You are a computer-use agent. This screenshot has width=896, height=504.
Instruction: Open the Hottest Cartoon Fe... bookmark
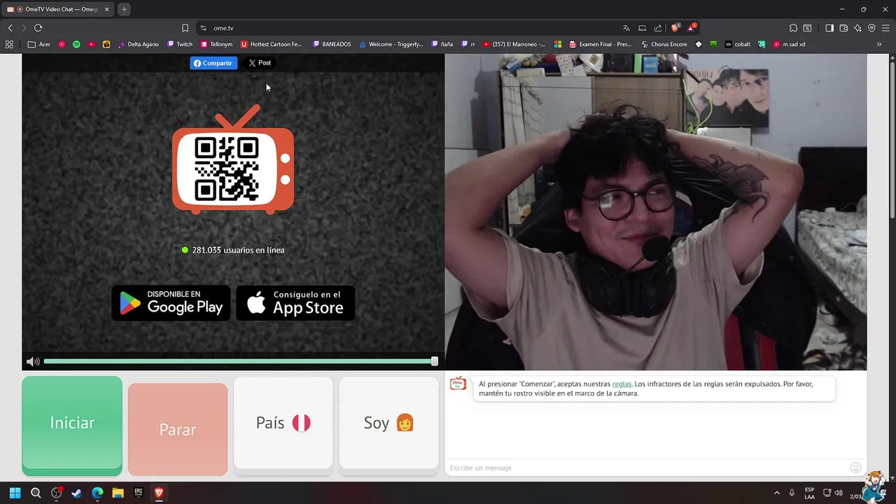point(272,44)
